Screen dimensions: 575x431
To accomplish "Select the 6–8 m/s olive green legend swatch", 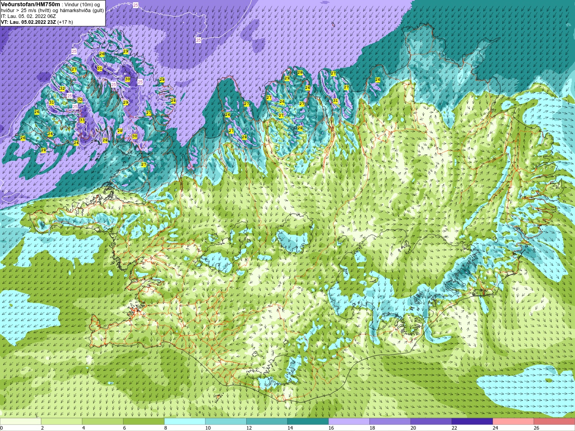I will pyautogui.click(x=144, y=422).
